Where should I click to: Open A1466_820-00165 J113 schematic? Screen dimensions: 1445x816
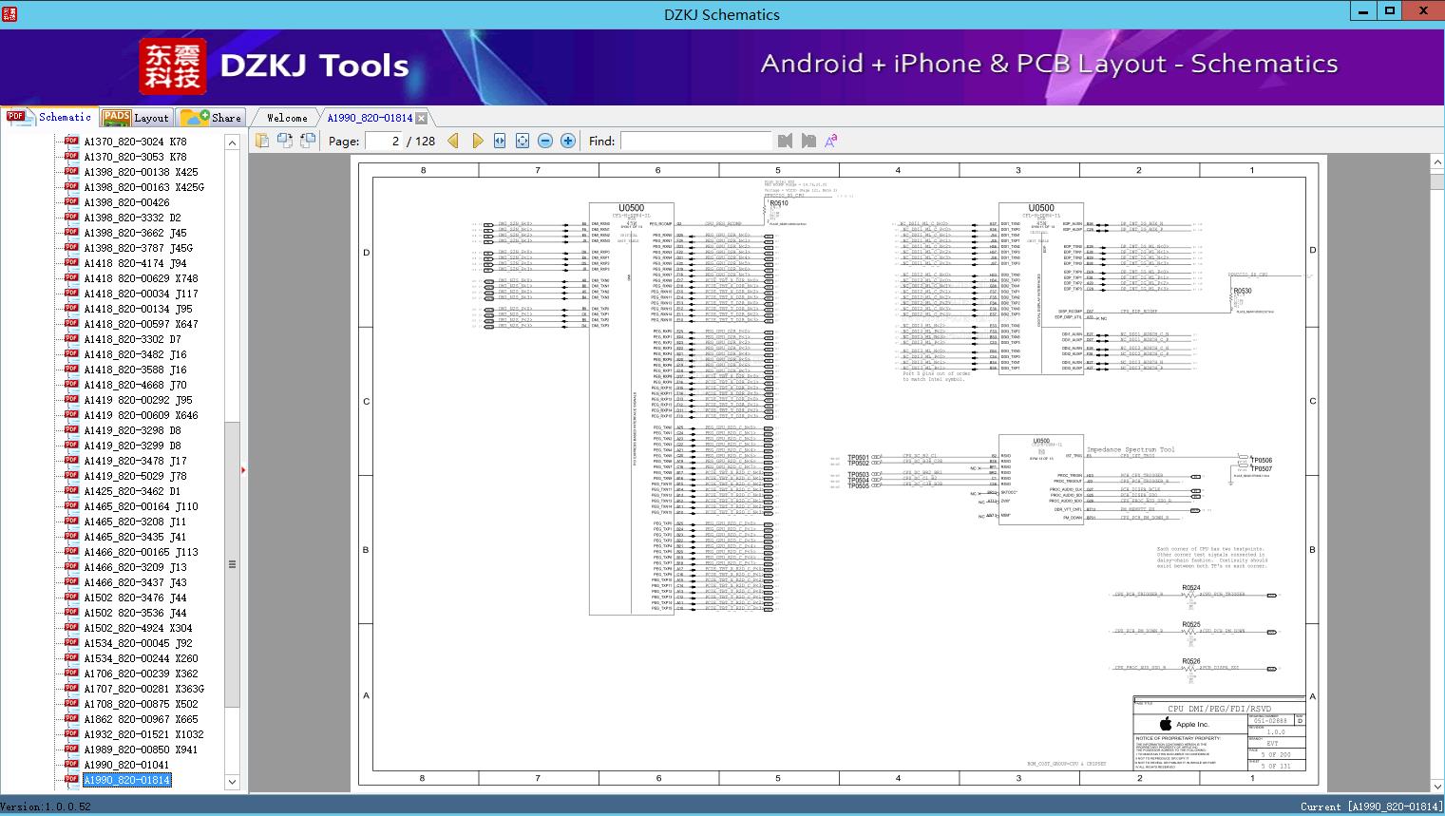pos(141,552)
